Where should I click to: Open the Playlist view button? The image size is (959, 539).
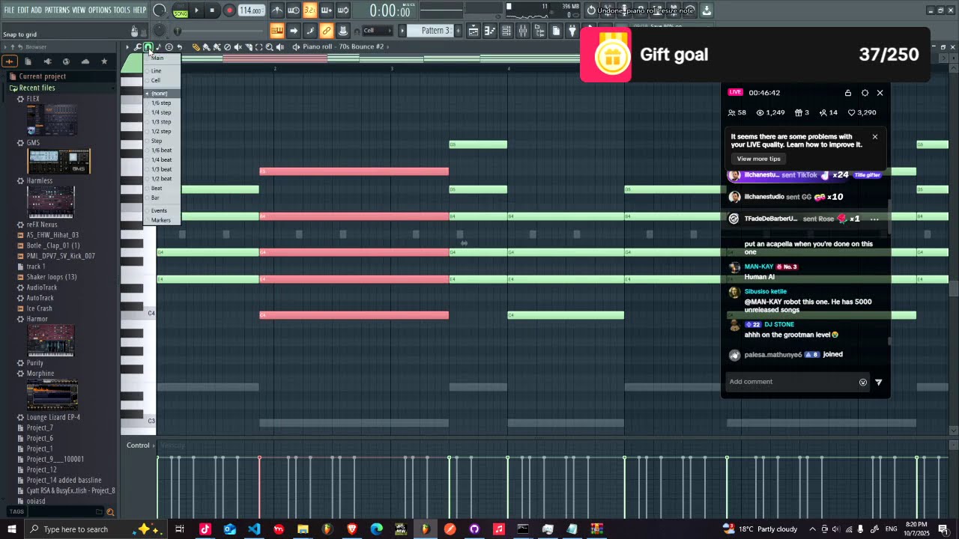coord(474,31)
